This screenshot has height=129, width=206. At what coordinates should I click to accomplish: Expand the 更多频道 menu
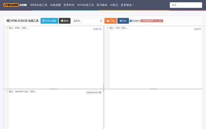click(x=127, y=5)
